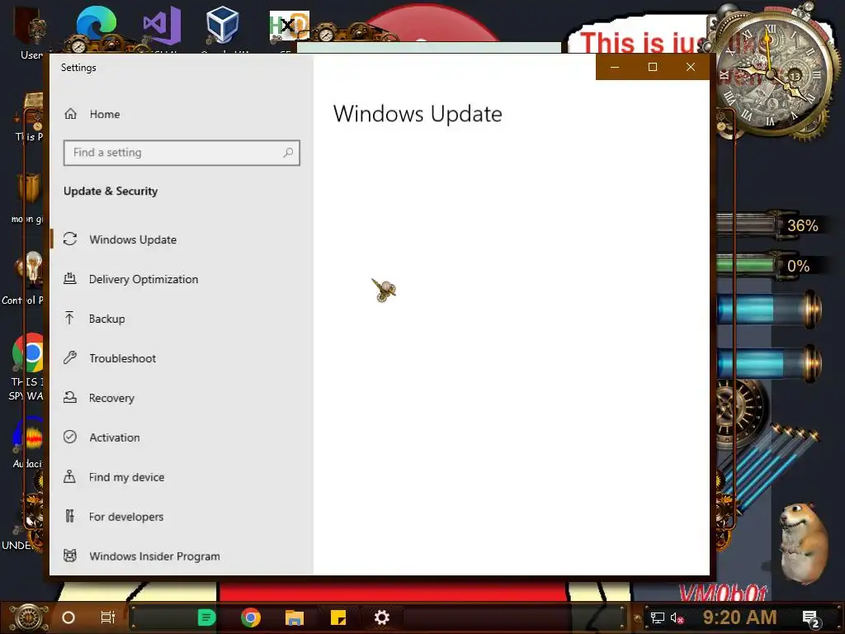The image size is (845, 634).
Task: Click the hamster desktop gadget
Action: click(x=804, y=542)
